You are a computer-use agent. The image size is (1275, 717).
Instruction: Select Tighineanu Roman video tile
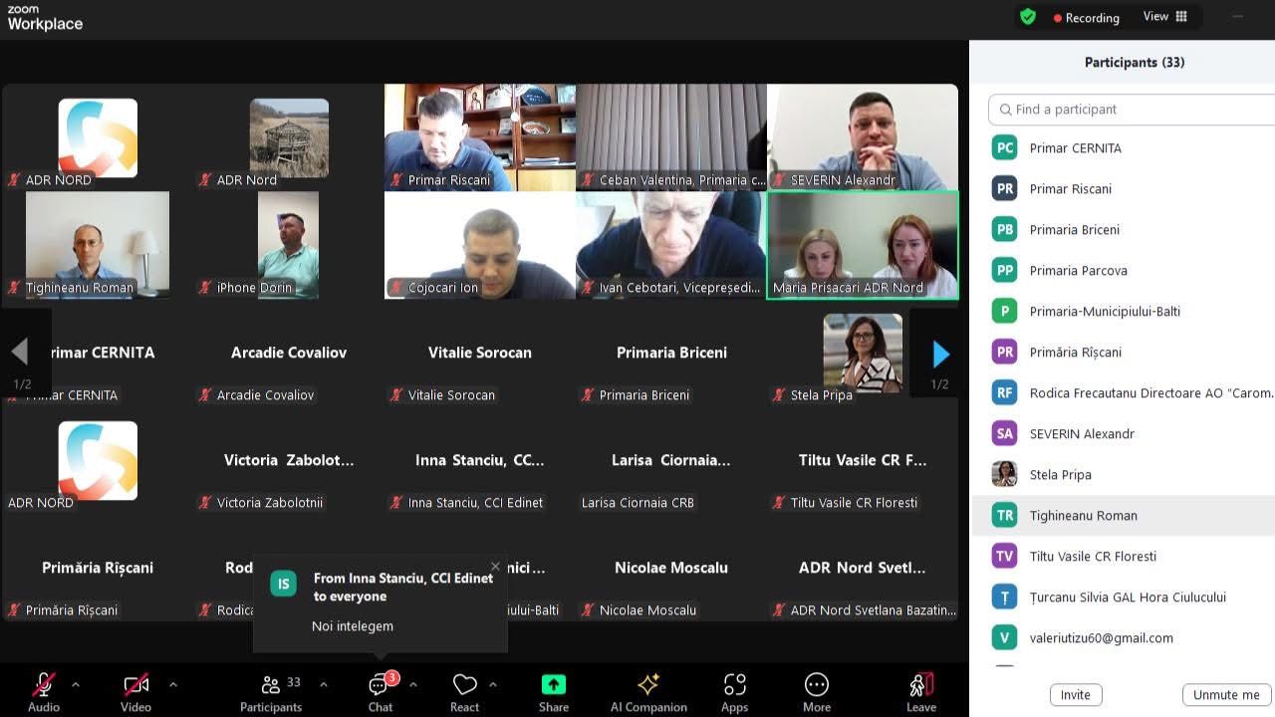pyautogui.click(x=98, y=245)
